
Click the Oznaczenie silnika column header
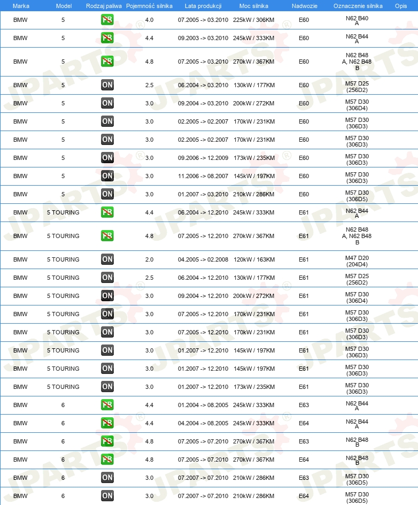[358, 6]
